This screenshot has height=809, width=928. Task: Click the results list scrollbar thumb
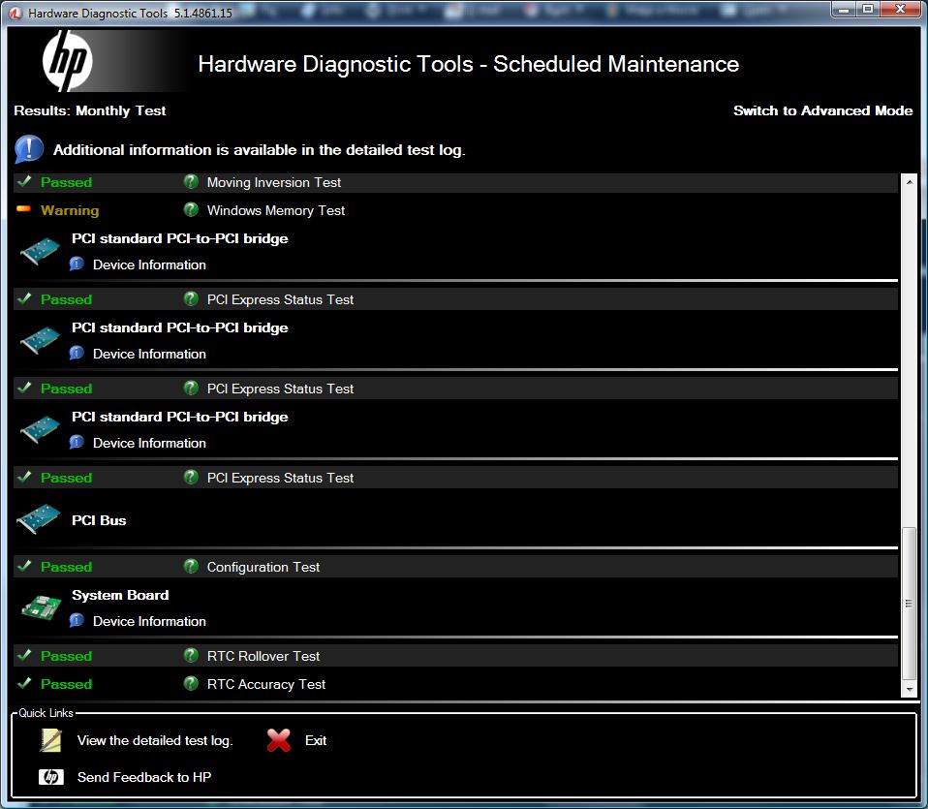909,603
